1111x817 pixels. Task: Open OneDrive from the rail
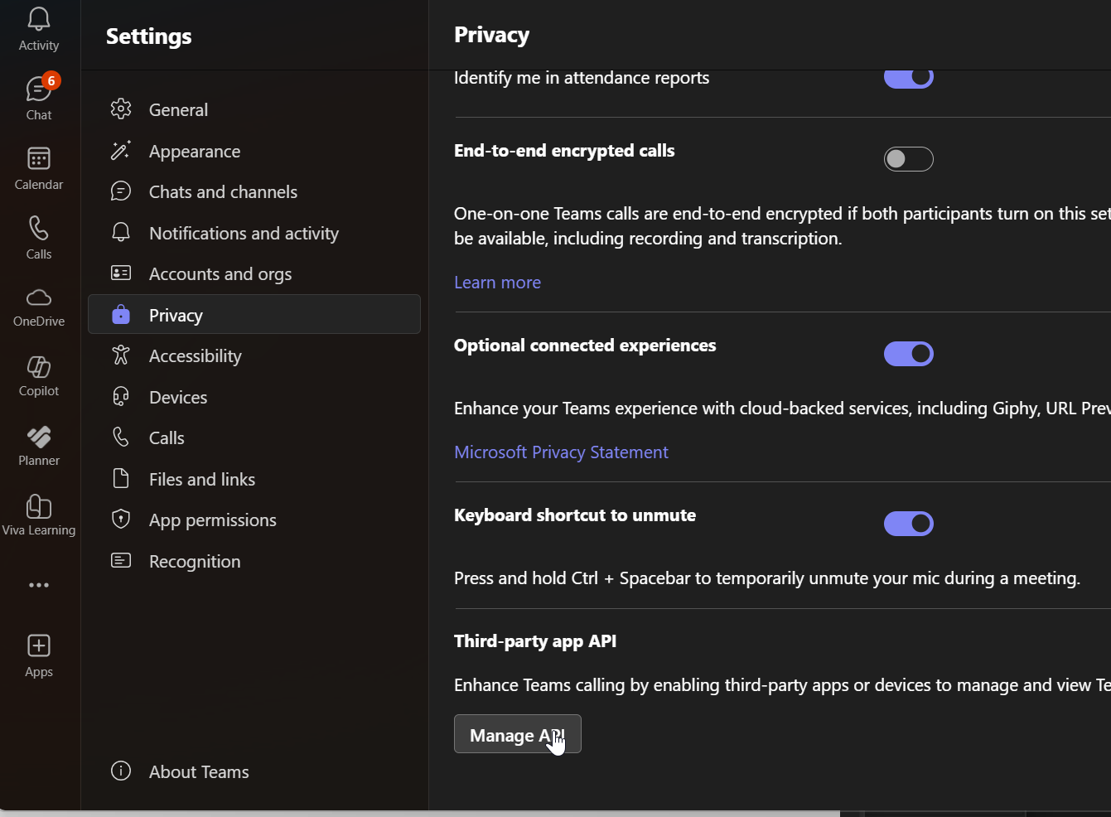coord(38,305)
